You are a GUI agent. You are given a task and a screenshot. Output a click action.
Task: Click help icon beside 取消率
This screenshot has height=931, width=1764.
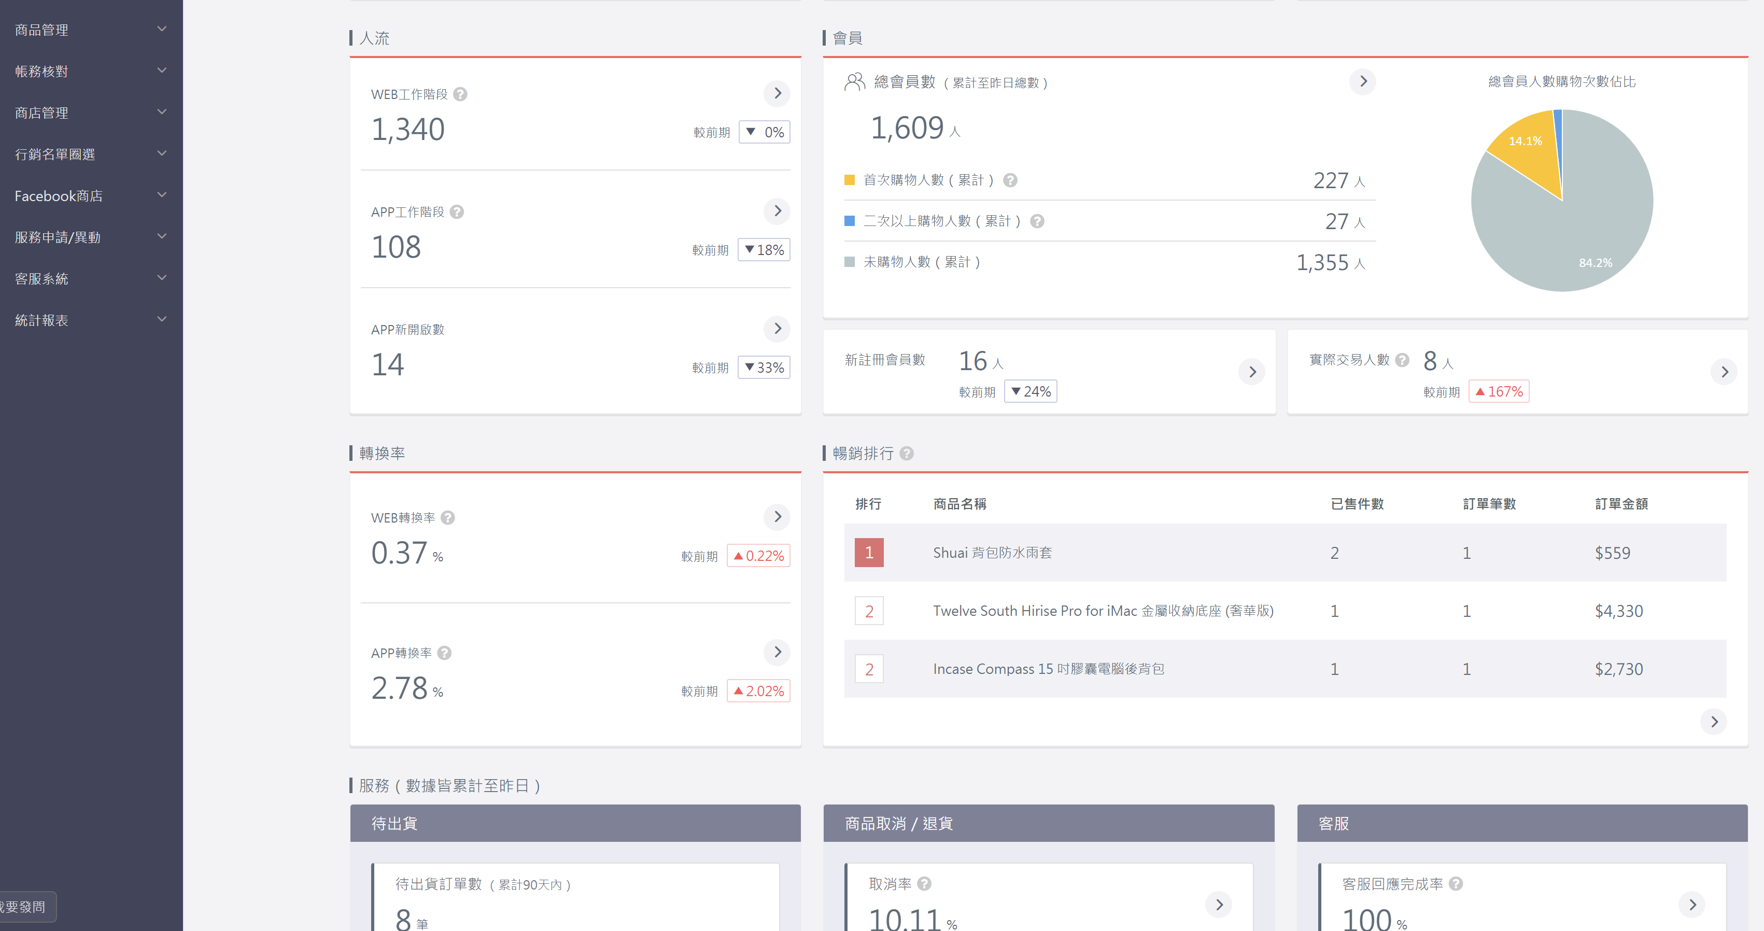pos(924,884)
